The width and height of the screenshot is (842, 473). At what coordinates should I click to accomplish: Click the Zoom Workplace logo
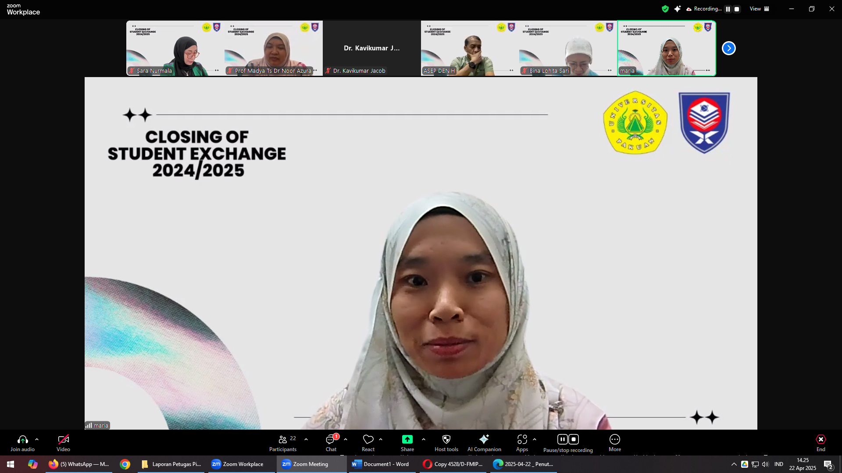23,10
